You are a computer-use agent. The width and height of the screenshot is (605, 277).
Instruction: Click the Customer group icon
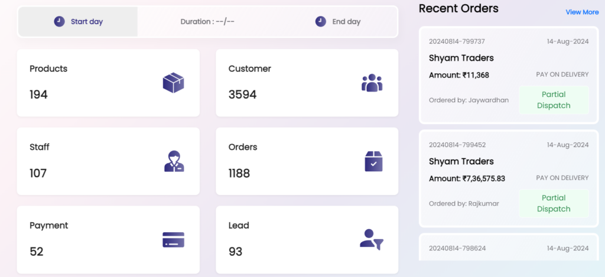372,83
